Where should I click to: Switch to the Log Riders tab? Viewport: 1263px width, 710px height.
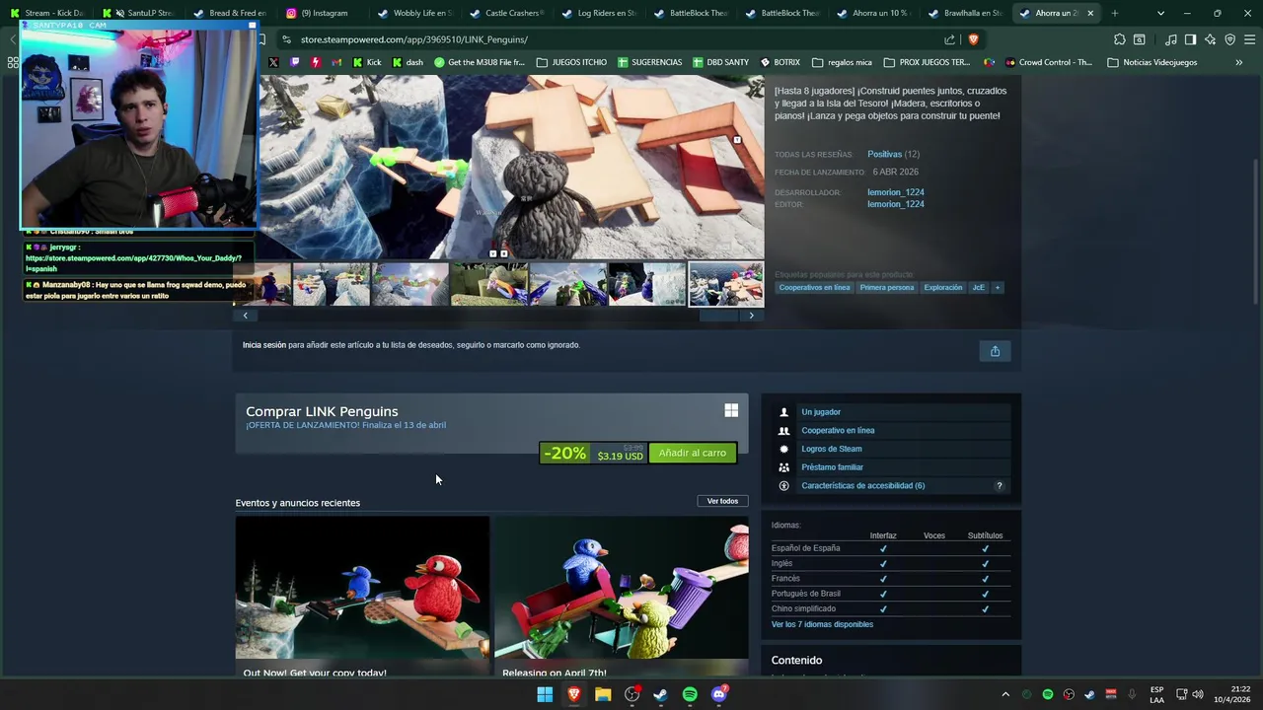tap(597, 13)
